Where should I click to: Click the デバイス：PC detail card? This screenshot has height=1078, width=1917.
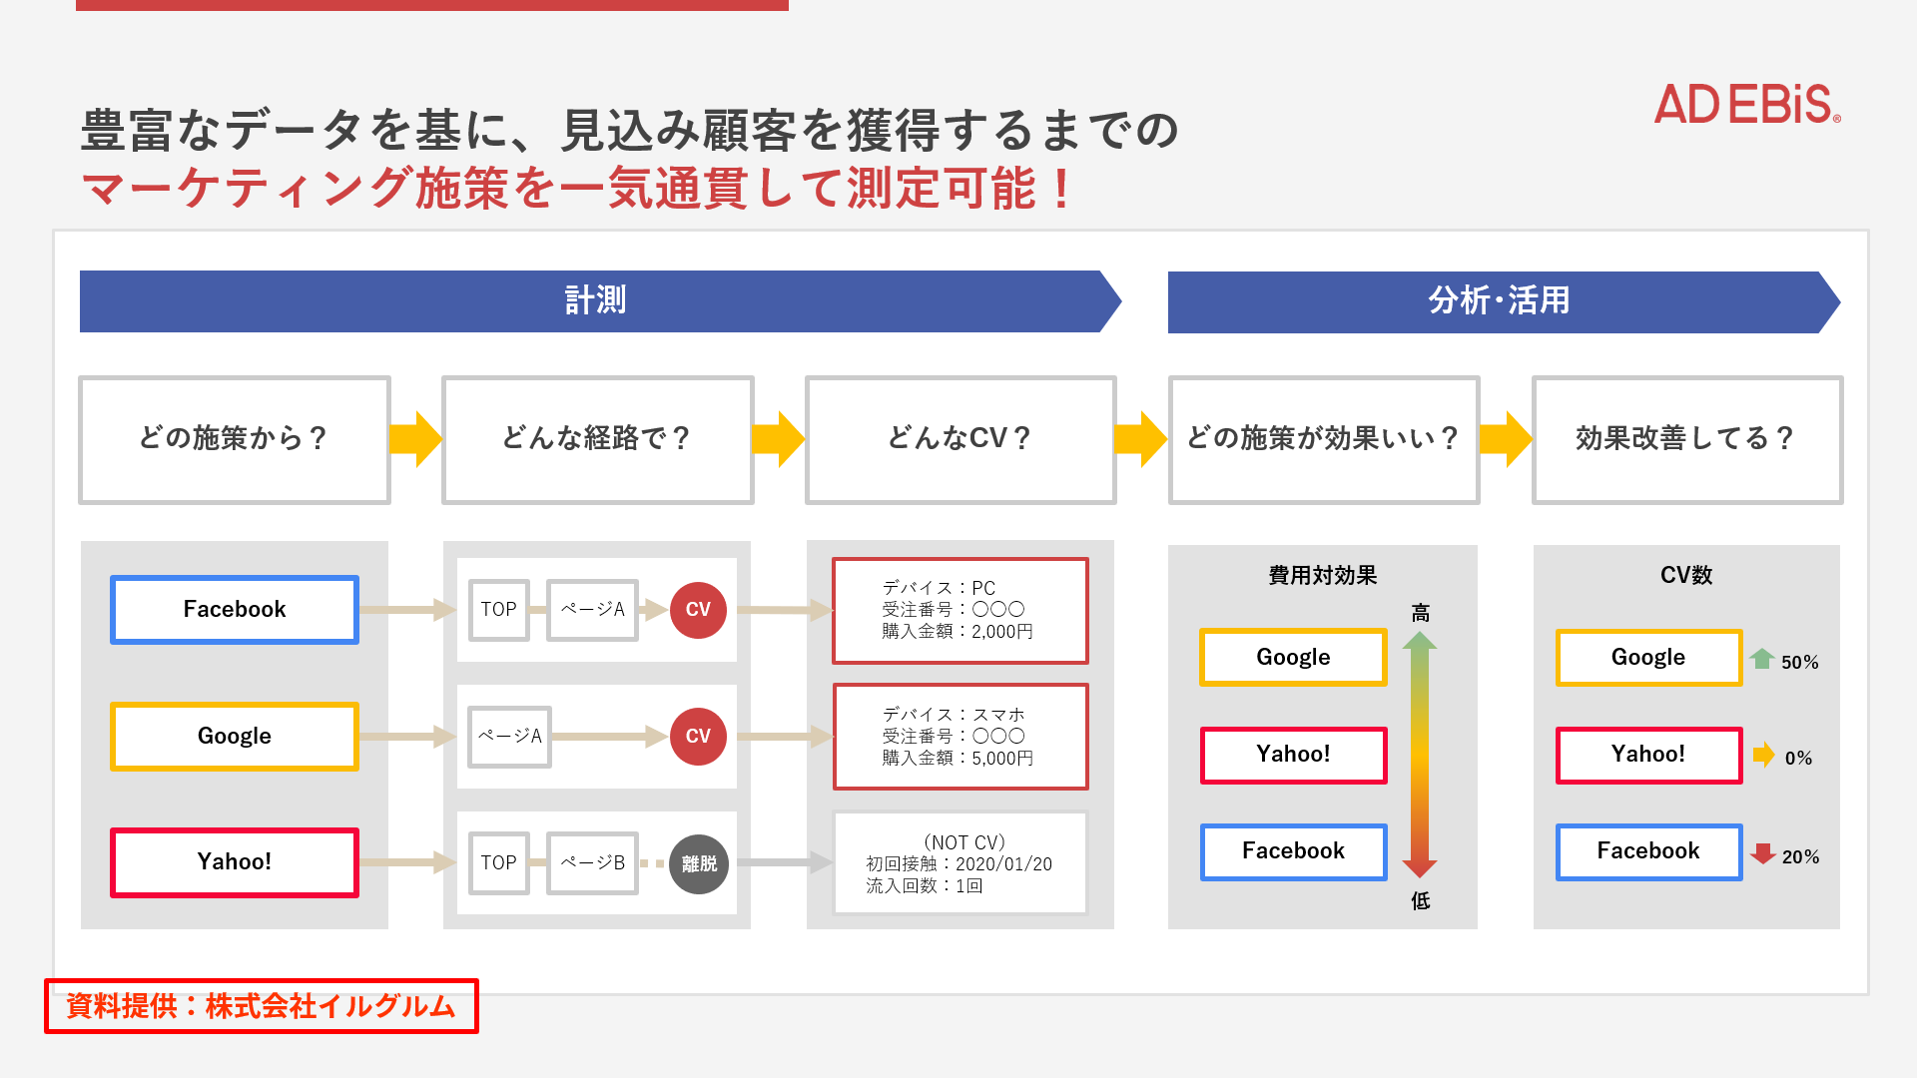[x=960, y=611]
